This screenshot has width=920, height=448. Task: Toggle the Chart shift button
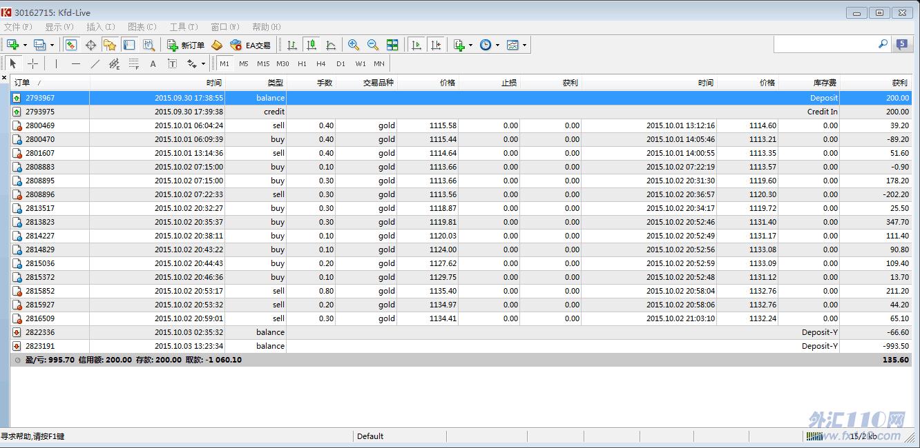436,45
